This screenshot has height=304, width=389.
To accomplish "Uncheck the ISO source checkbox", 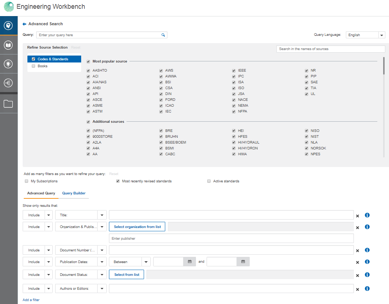I will 234,88.
